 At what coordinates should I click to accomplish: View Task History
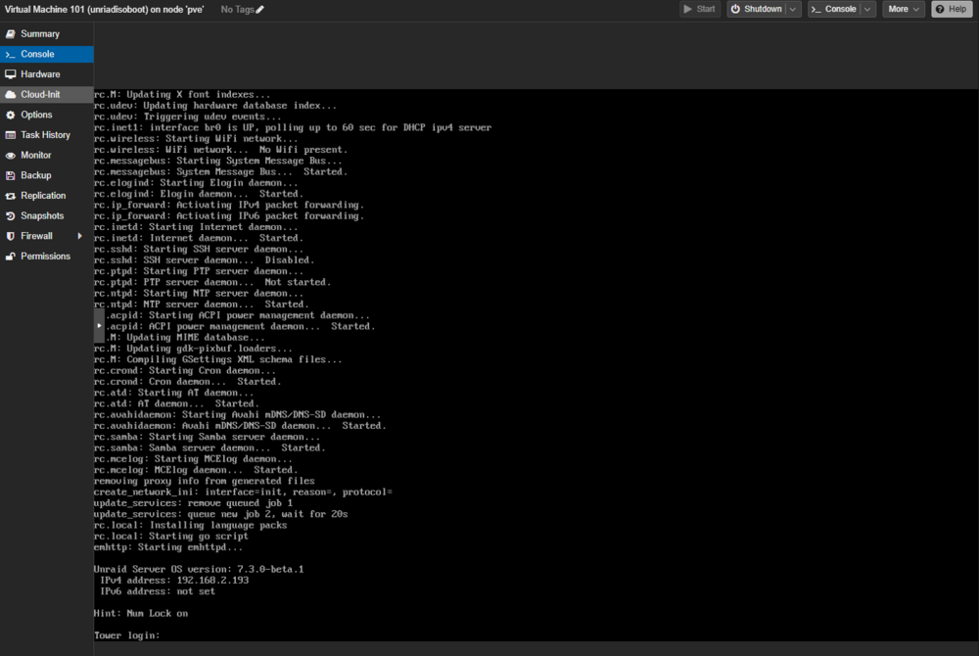(47, 135)
